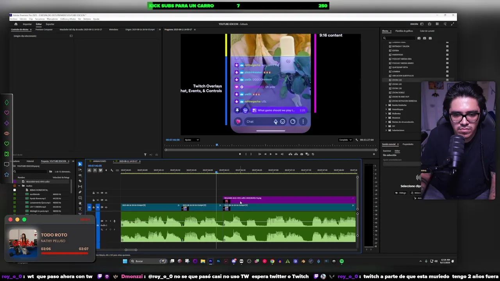The width and height of the screenshot is (500, 281).
Task: Expand the Desenfoques effects folder
Action: click(x=386, y=109)
